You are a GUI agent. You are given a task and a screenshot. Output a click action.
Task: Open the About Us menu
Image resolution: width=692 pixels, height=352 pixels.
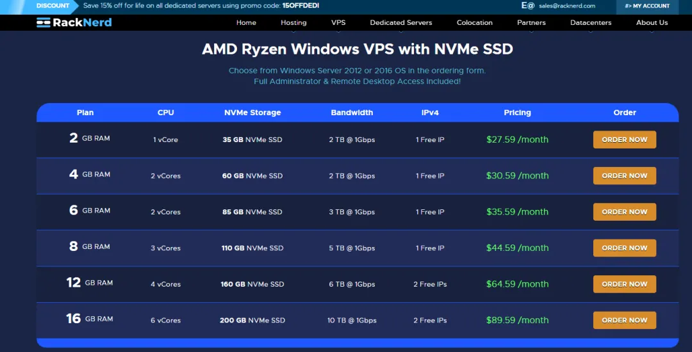click(652, 22)
